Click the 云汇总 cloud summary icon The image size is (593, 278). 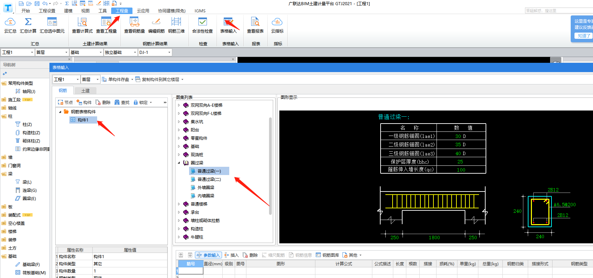pos(10,22)
